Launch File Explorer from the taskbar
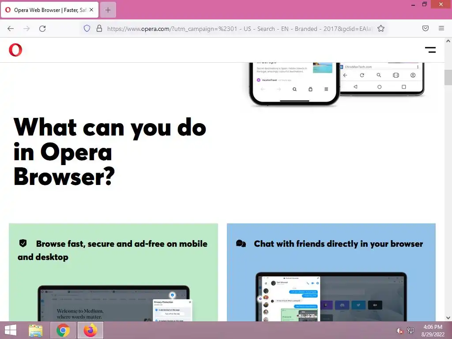Viewport: 452px width, 339px height. [x=36, y=330]
